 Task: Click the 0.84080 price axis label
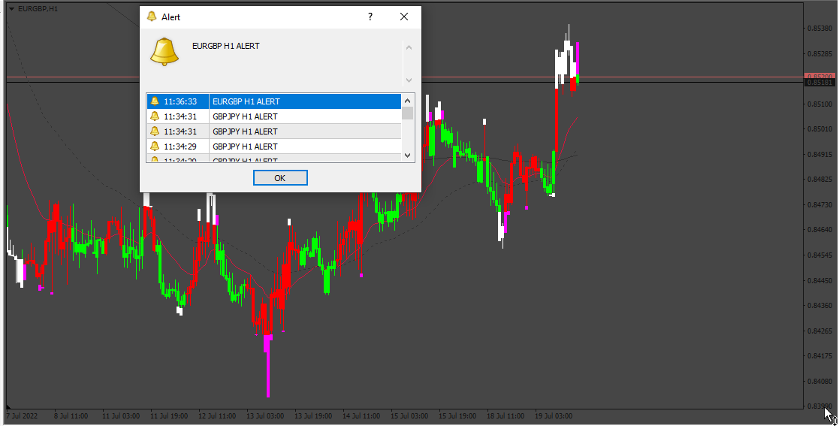pos(819,382)
